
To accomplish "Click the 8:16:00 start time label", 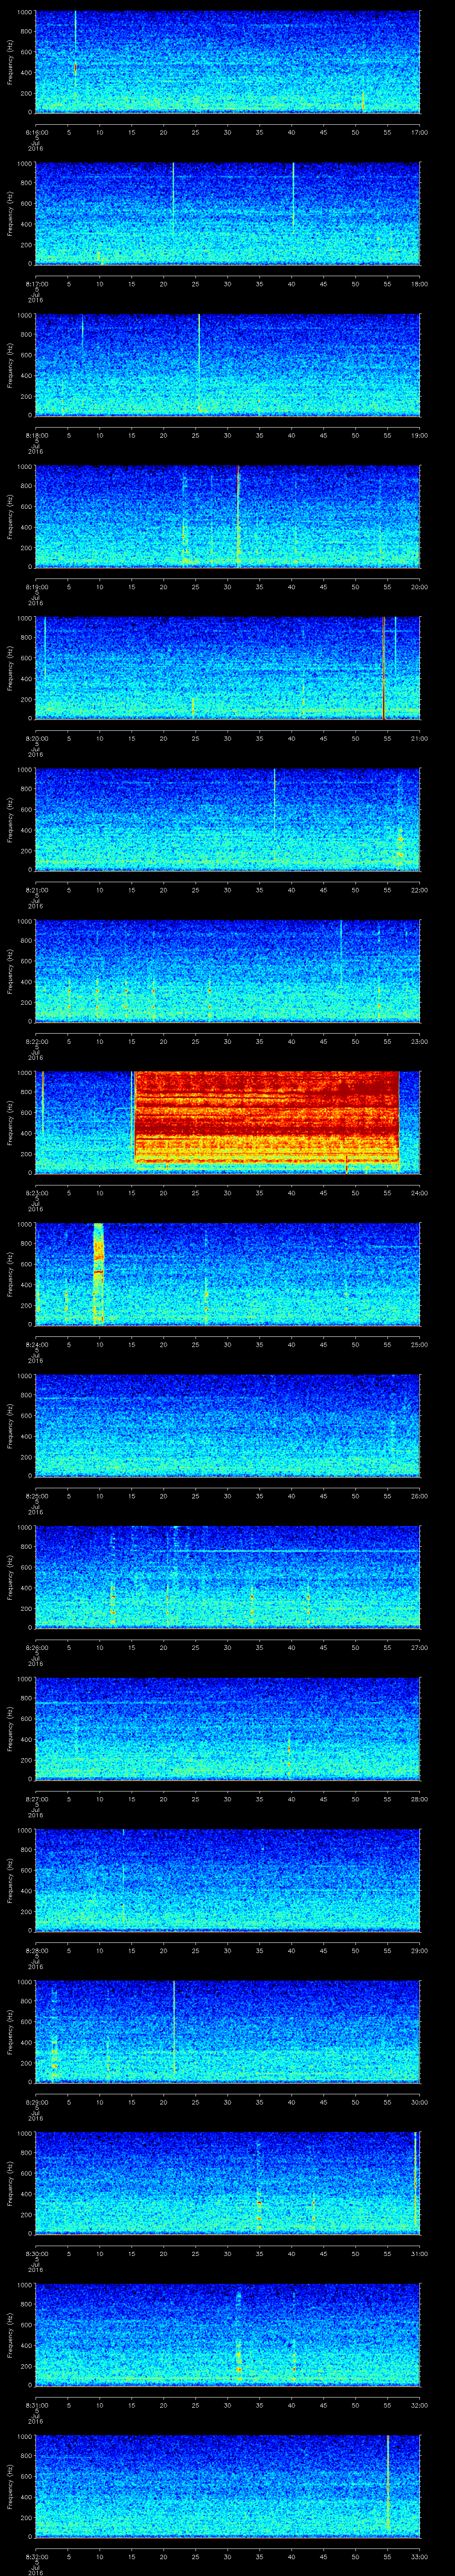I will pos(36,132).
